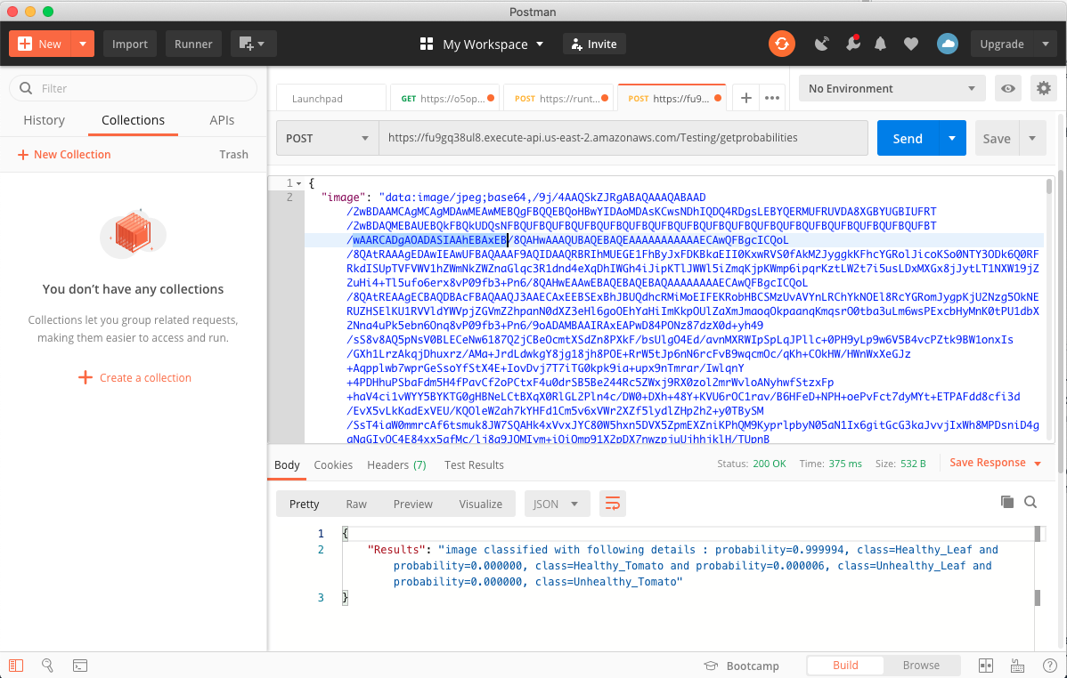Open keyboard shortcuts icon
1067x678 pixels.
click(x=1017, y=665)
